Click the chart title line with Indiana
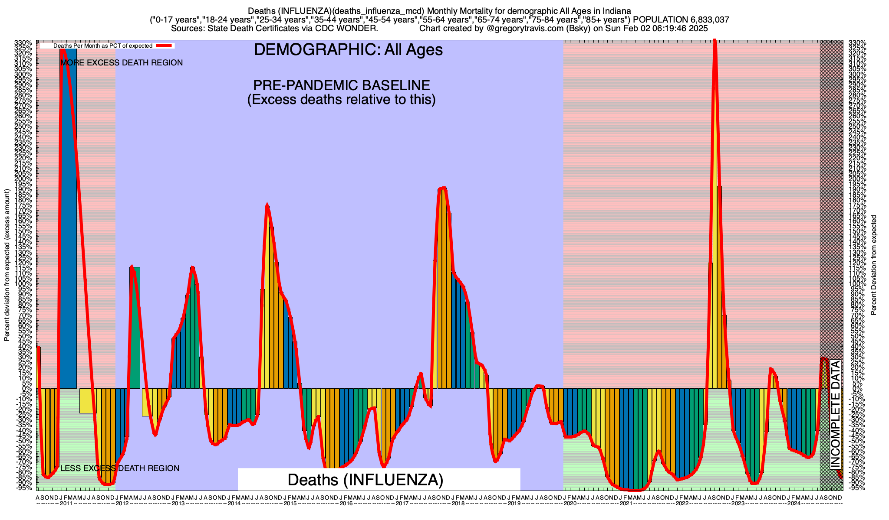889x520 pixels. (439, 10)
